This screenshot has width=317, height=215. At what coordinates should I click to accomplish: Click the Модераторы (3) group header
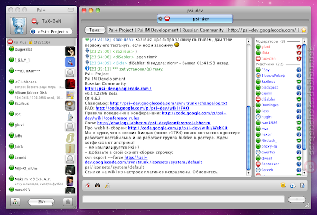point(278,41)
